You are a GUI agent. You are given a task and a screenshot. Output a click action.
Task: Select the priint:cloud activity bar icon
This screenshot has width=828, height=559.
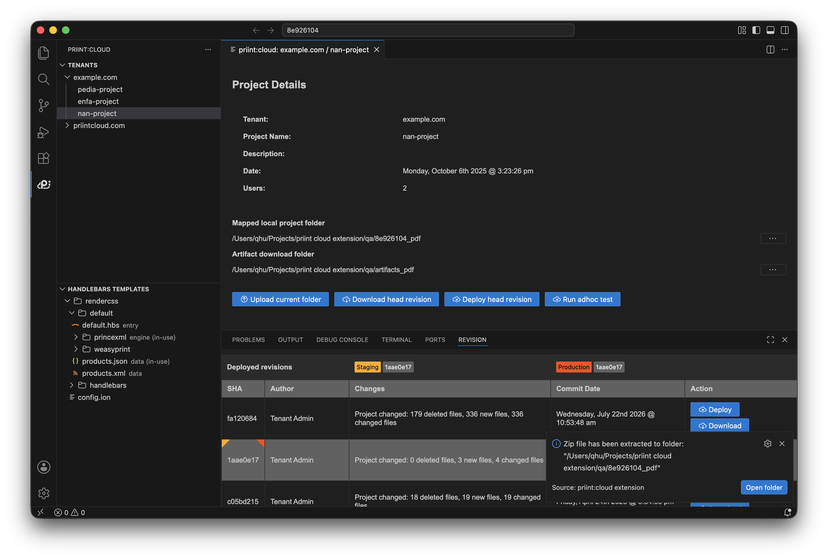(44, 184)
